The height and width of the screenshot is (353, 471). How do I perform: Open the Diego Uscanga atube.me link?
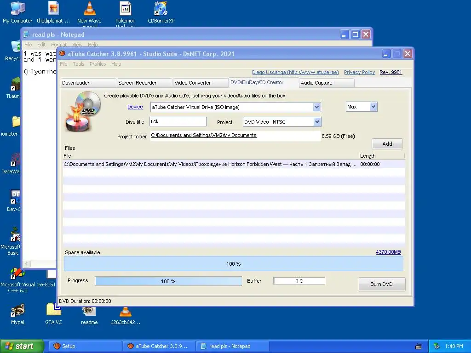[x=295, y=72]
